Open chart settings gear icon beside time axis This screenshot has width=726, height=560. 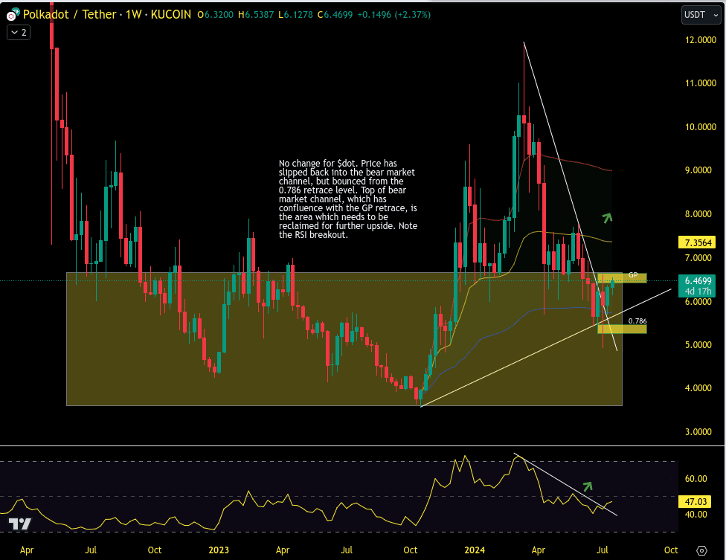click(x=701, y=551)
